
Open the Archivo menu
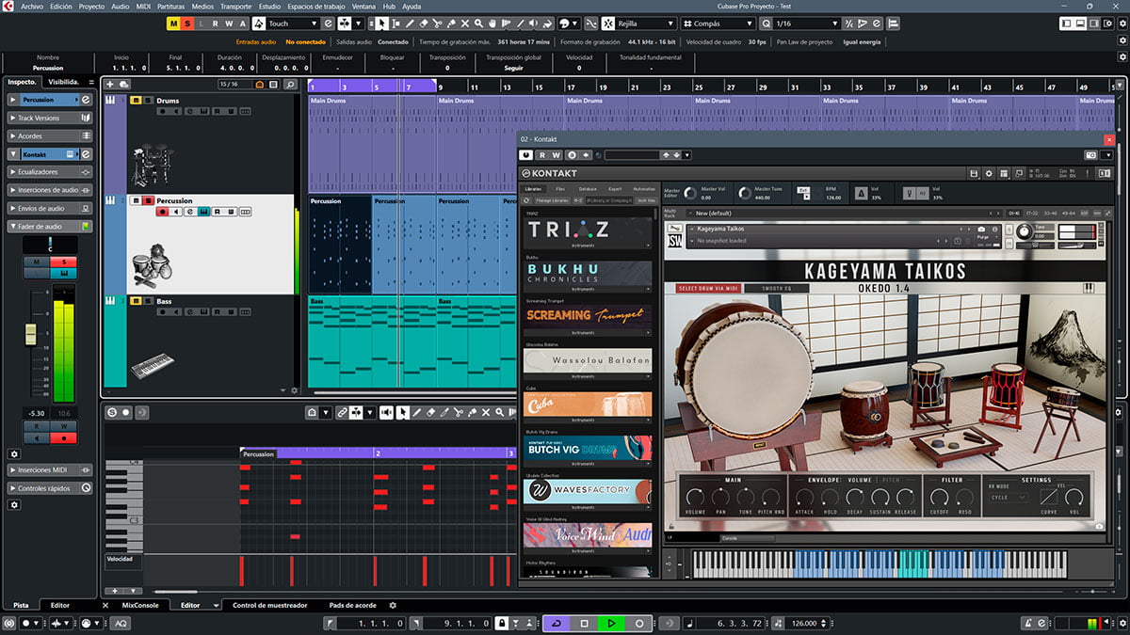[x=32, y=6]
